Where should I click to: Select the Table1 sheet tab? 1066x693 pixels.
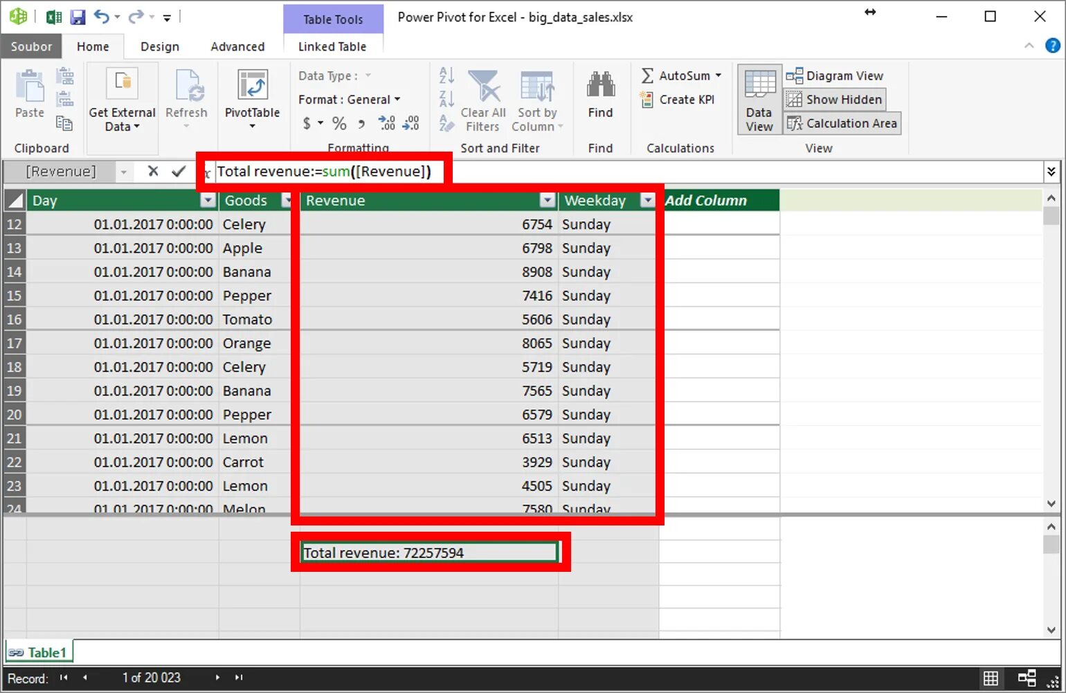(x=39, y=653)
